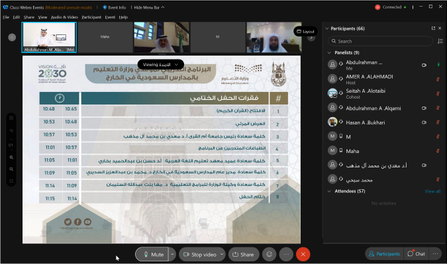Open the Share menu in the menu bar
The height and width of the screenshot is (264, 447).
[x=29, y=17]
